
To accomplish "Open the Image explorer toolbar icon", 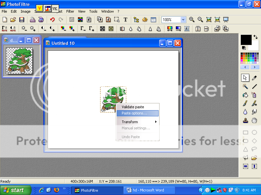I will pos(136,19).
